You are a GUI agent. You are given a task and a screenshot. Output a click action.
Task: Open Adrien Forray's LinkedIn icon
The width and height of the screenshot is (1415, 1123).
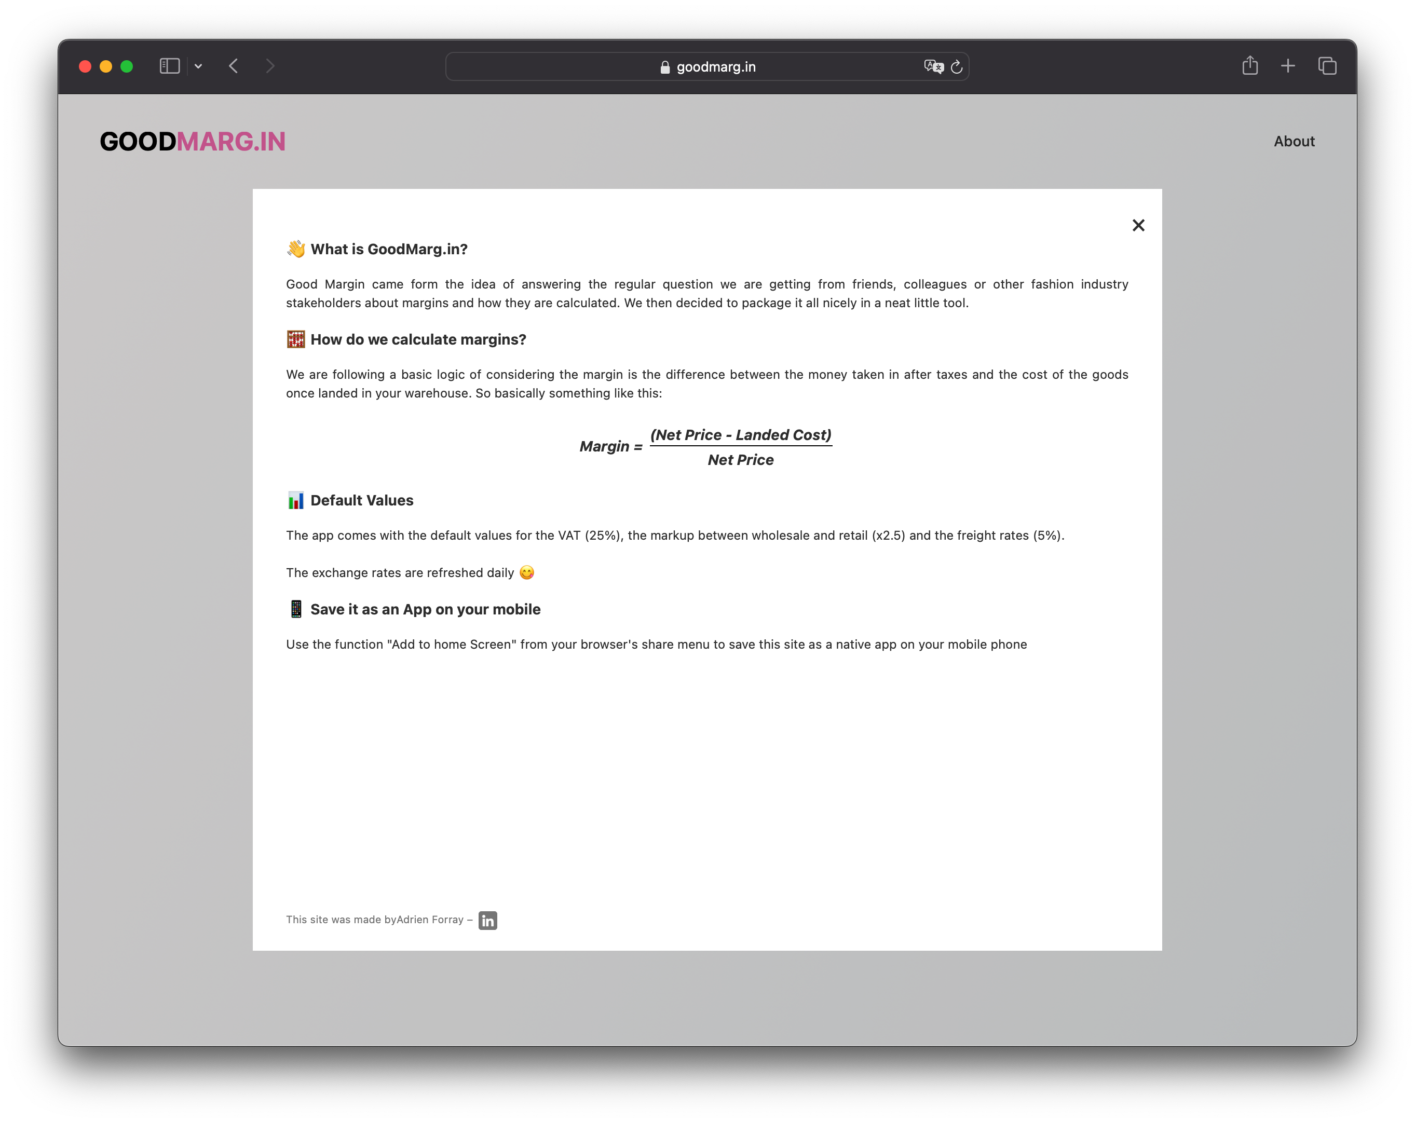(487, 920)
